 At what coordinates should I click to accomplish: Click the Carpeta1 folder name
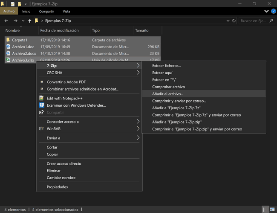[20, 40]
